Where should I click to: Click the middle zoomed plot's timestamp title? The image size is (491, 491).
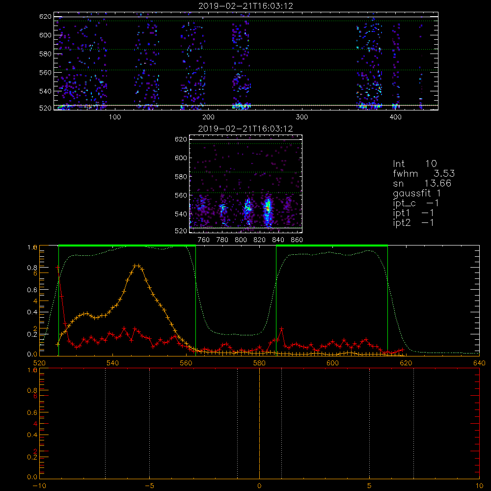[245, 129]
